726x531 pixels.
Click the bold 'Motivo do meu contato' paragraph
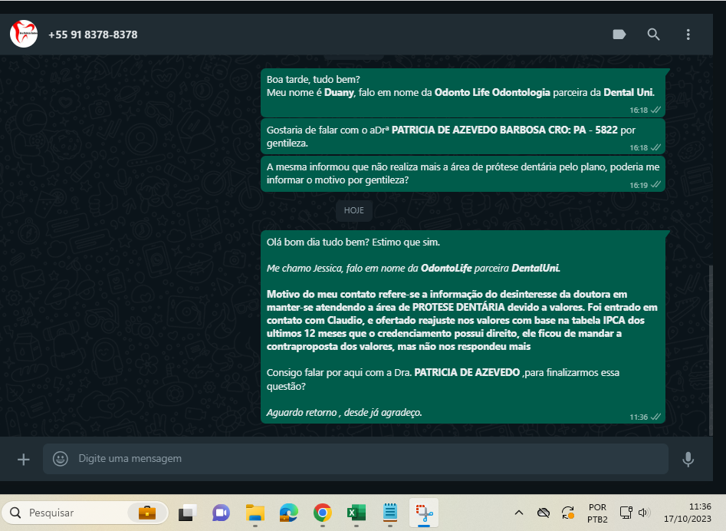tap(462, 320)
